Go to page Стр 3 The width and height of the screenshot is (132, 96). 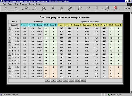[59, 80]
